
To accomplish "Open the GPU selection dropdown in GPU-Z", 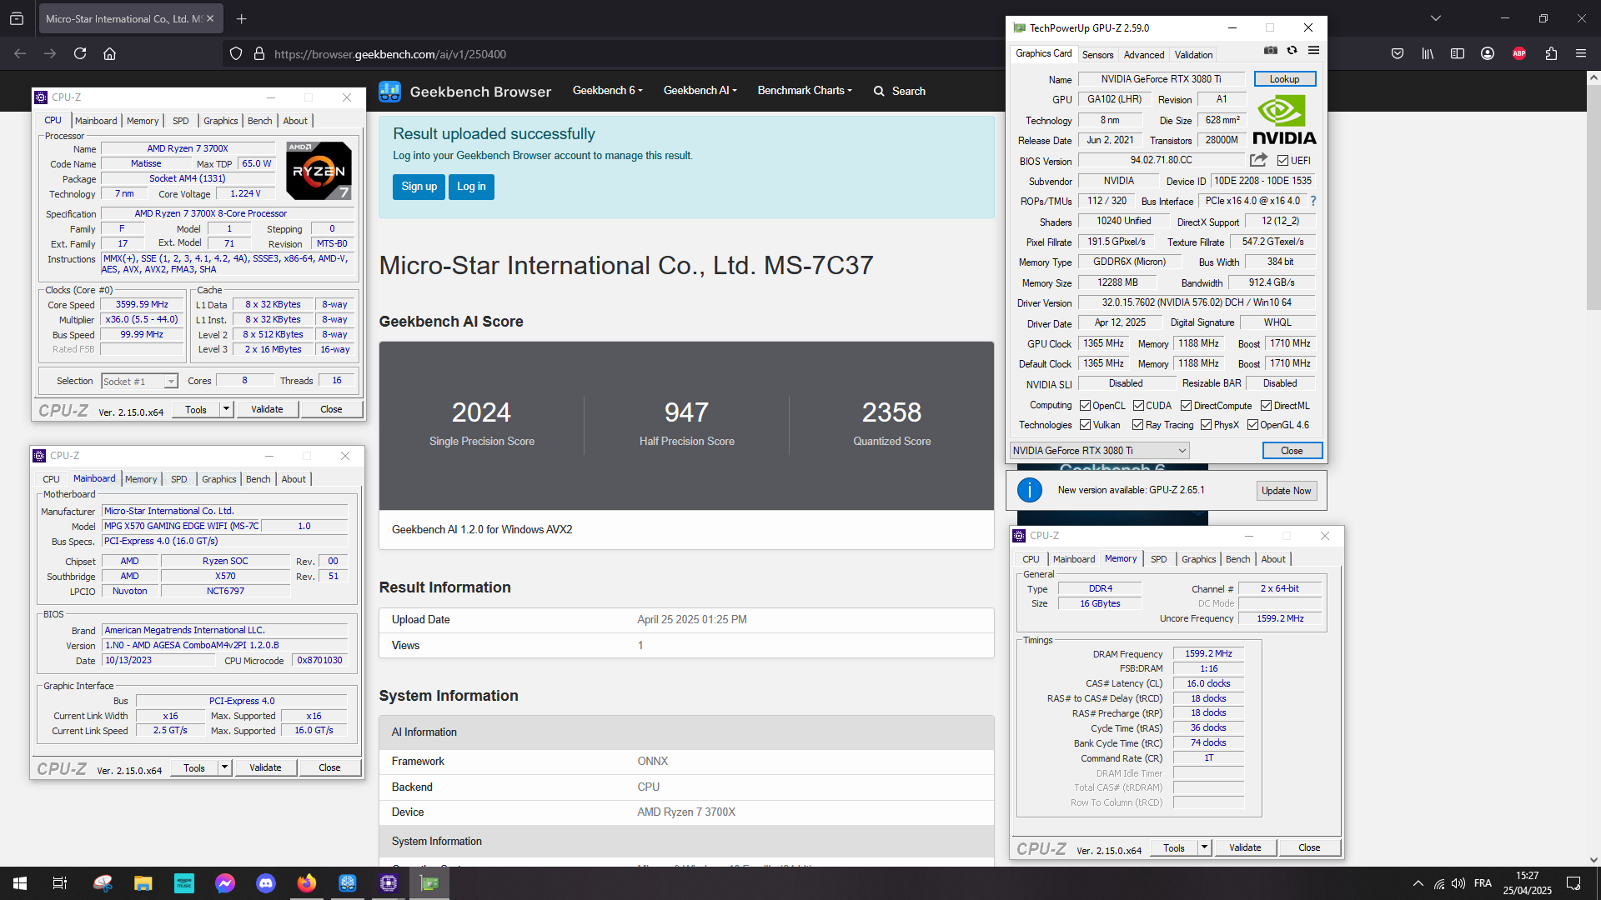I will point(1099,451).
